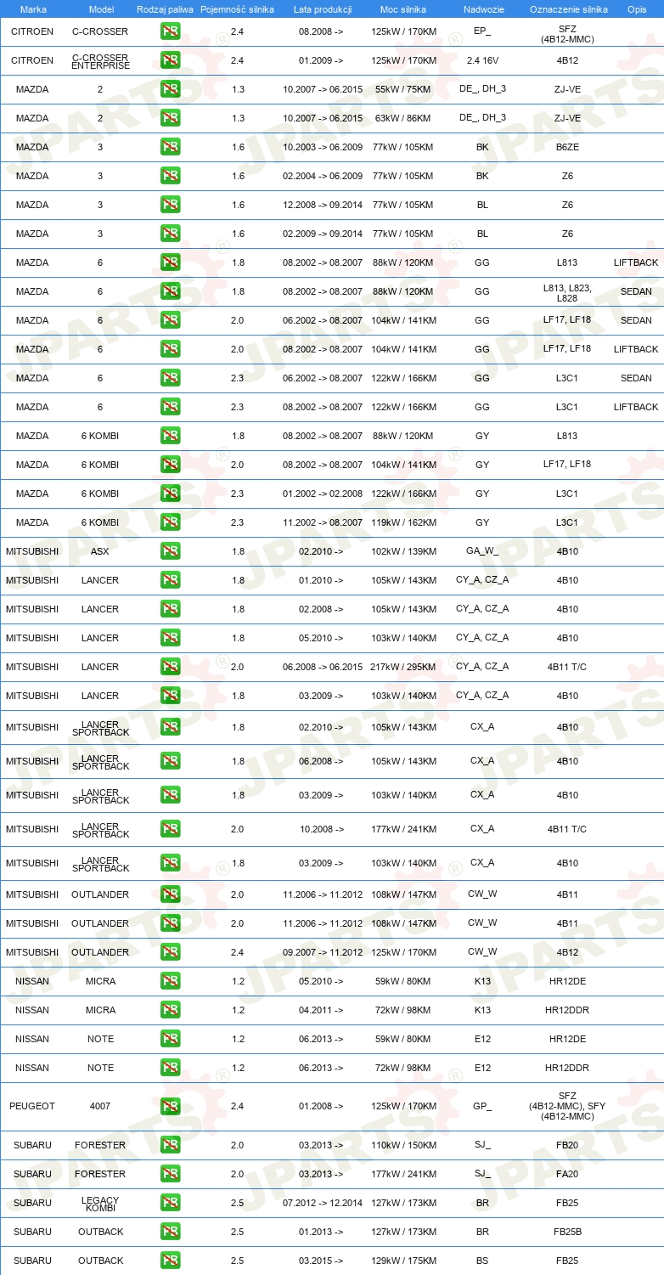Select production date 04.2011 ->
This screenshot has height=1275, width=664.
pyautogui.click(x=322, y=1010)
